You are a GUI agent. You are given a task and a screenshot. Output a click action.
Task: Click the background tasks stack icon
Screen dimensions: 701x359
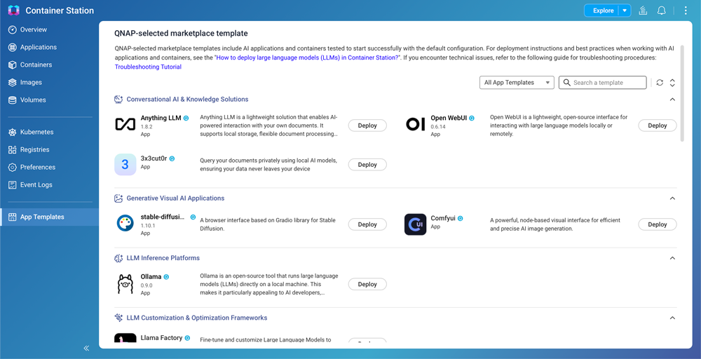[x=643, y=11]
